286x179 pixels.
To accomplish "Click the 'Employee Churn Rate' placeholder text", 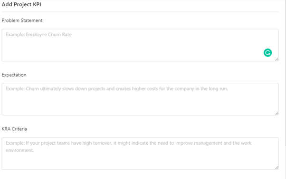I will click(48, 35).
